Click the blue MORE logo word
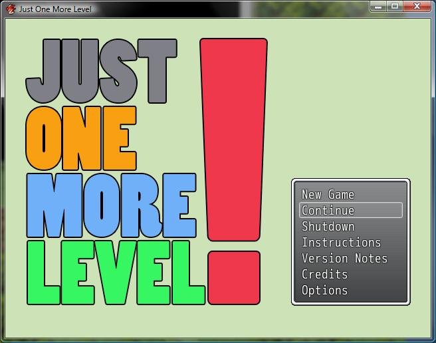 (x=111, y=205)
